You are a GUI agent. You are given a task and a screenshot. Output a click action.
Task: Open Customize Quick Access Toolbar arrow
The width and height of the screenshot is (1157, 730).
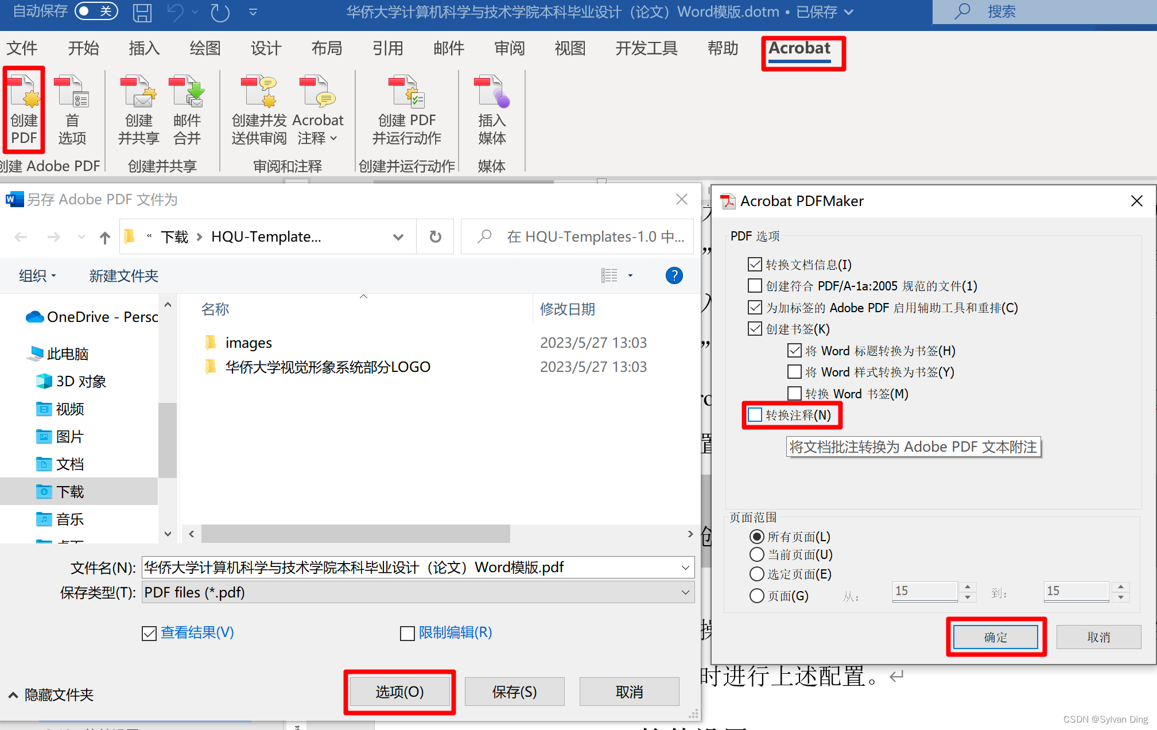tap(253, 12)
